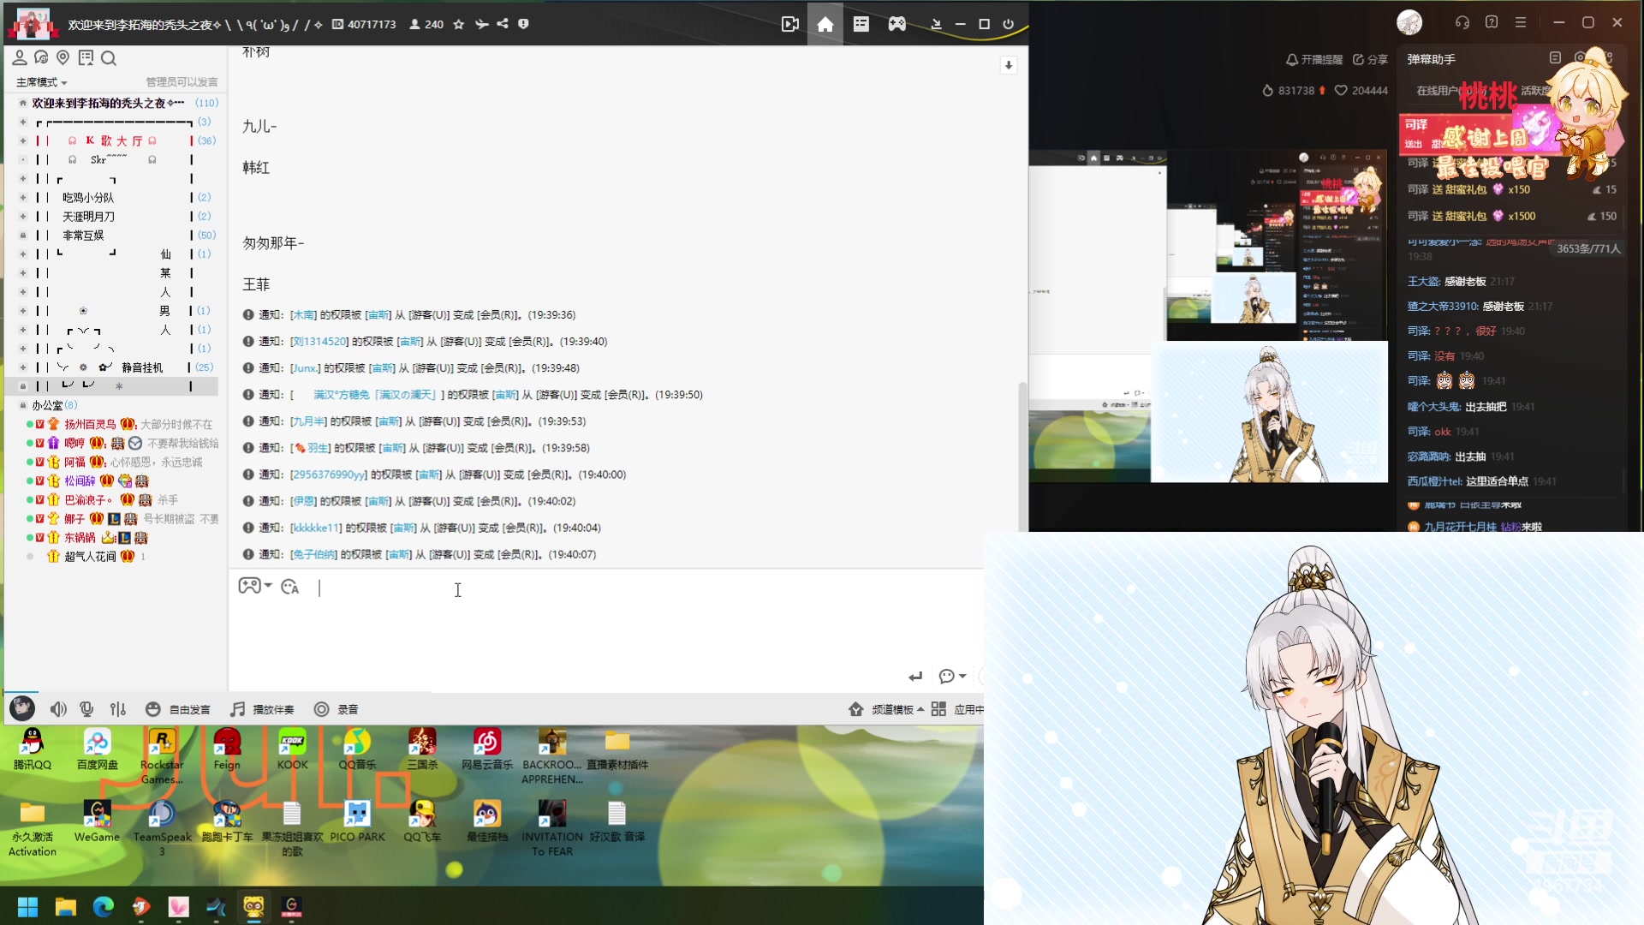The image size is (1644, 925).
Task: Click the list icon in 弹幕助手 panel header
Action: (x=1555, y=57)
